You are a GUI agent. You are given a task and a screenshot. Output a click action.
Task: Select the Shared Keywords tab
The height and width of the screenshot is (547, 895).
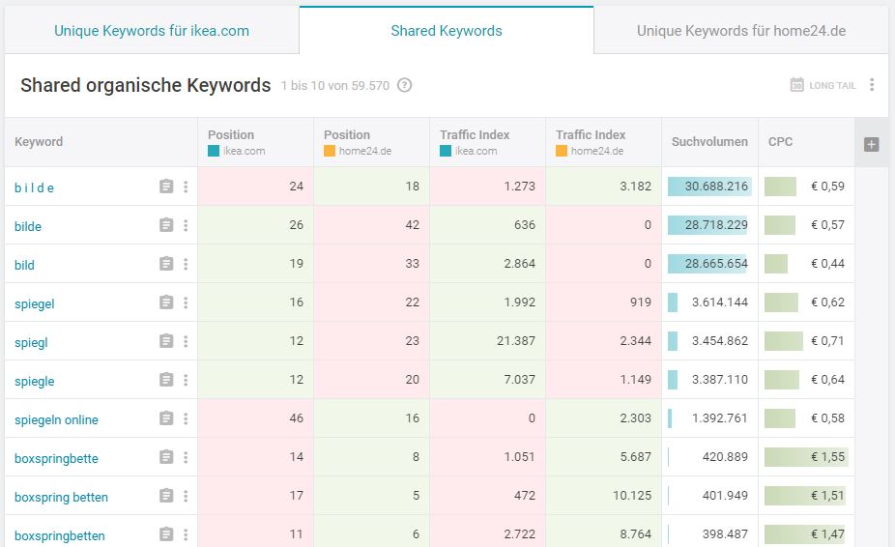447,31
